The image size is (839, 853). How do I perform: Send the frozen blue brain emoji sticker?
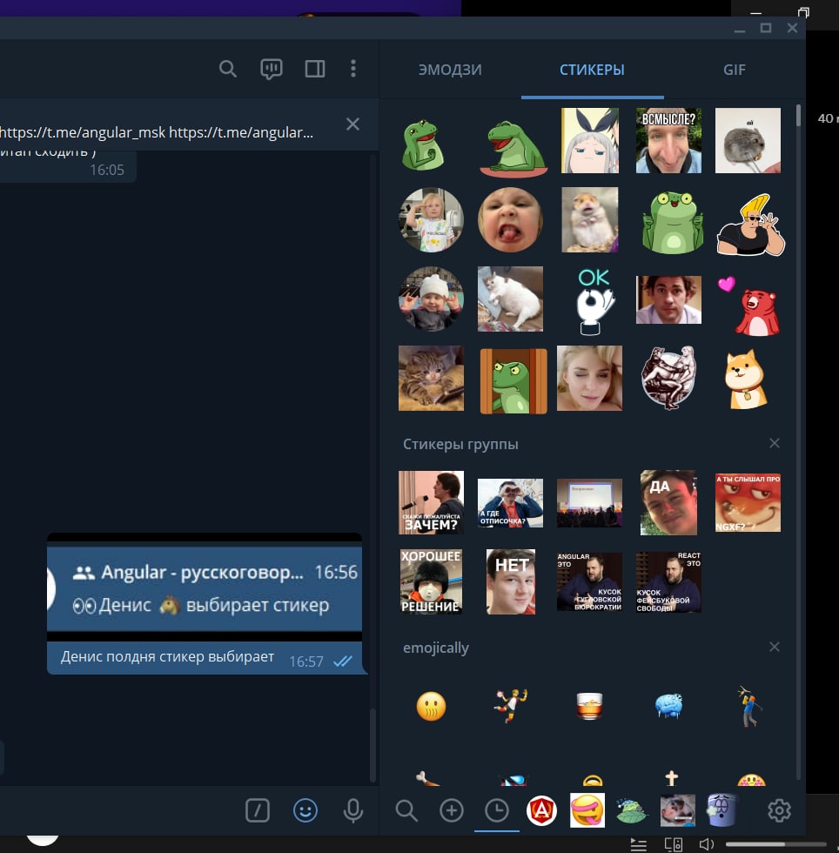click(668, 706)
